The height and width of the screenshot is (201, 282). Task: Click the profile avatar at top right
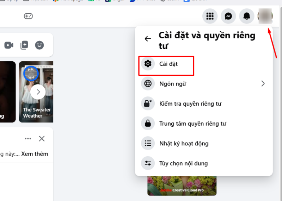pos(265,16)
